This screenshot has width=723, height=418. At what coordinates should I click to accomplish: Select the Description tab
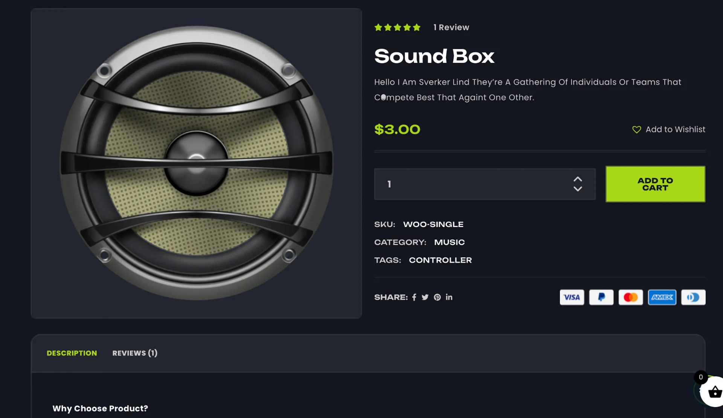72,353
